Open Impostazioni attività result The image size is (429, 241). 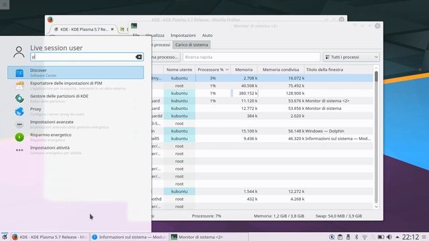(x=76, y=150)
